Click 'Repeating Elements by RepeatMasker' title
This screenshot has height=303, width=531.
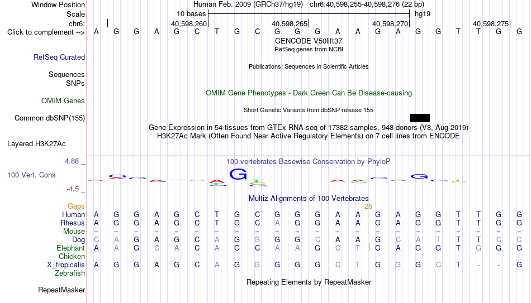point(309,282)
